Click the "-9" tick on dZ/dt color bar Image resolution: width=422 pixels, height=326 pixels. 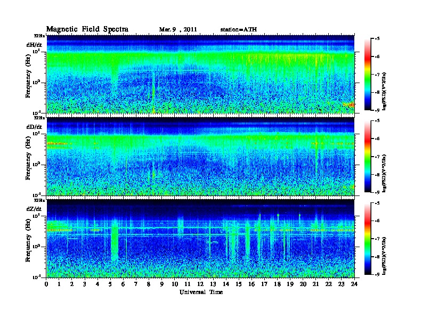click(377, 274)
